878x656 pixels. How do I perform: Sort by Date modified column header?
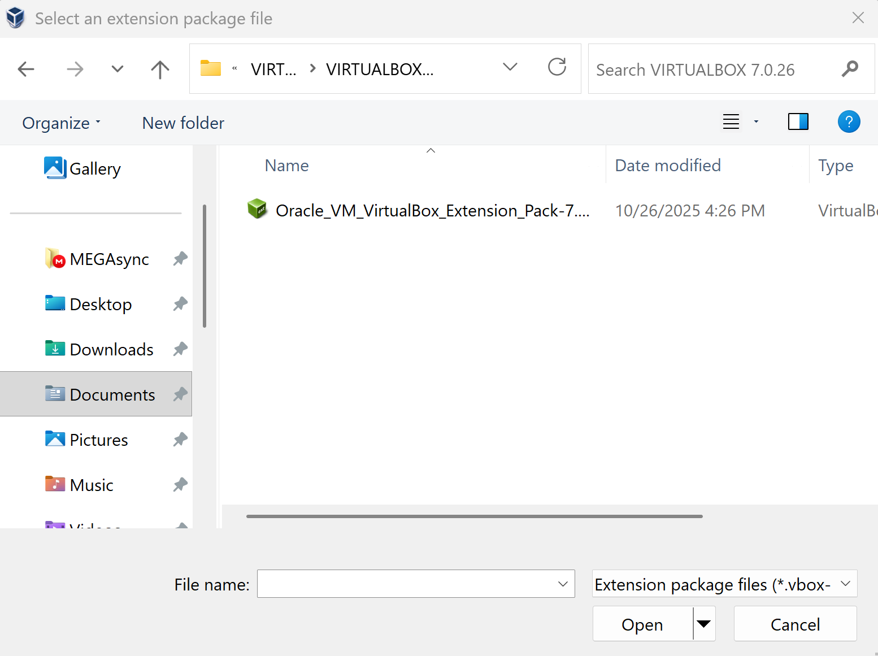point(667,166)
